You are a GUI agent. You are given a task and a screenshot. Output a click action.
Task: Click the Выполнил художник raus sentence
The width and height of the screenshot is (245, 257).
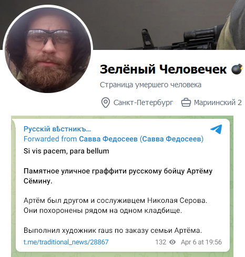click(113, 230)
